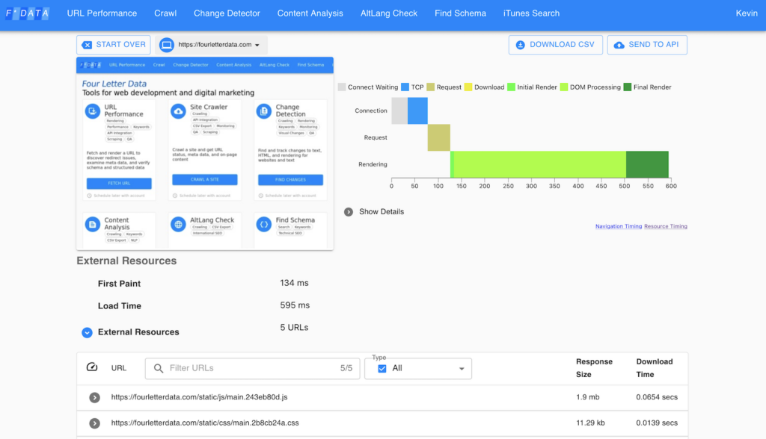Open the Type filter dropdown
Viewport: 766px width, 439px height.
[x=460, y=369]
